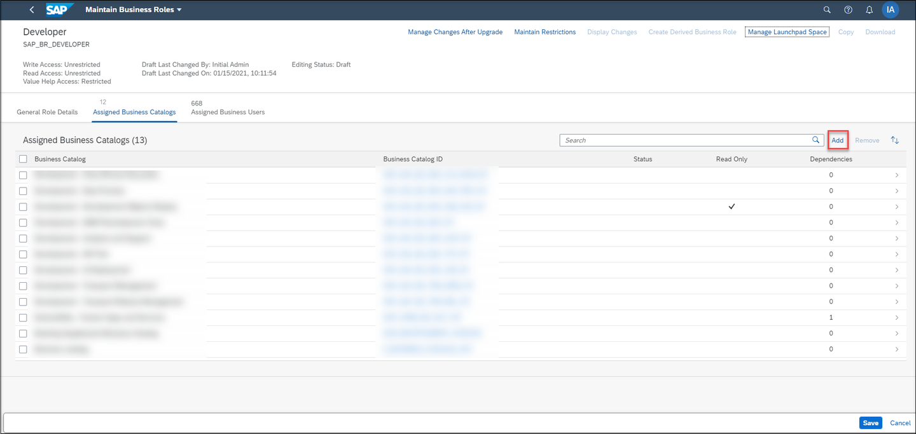This screenshot has width=916, height=434.
Task: Click Create Derived Business Role
Action: point(693,32)
